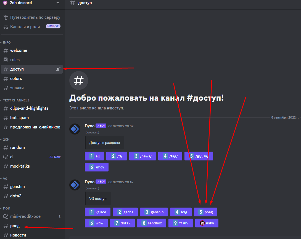The image size is (301, 239).
Task: Click the 5 poeg role button
Action: [205, 212]
